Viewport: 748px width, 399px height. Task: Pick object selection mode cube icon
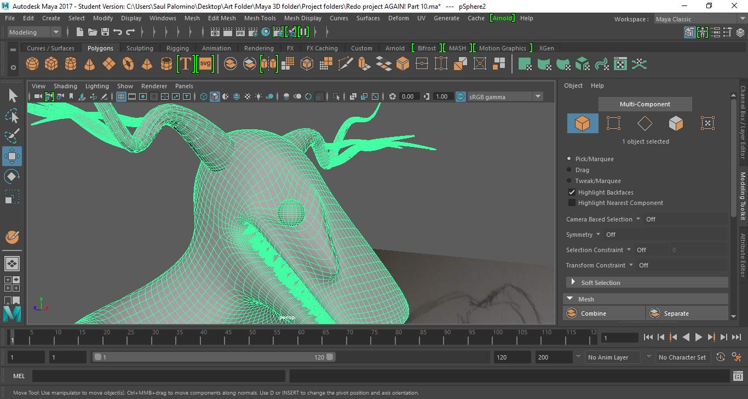583,123
